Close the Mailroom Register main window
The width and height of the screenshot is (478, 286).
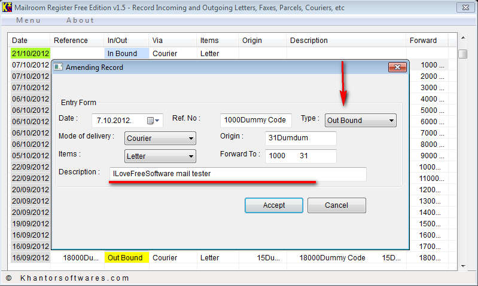tap(465, 7)
